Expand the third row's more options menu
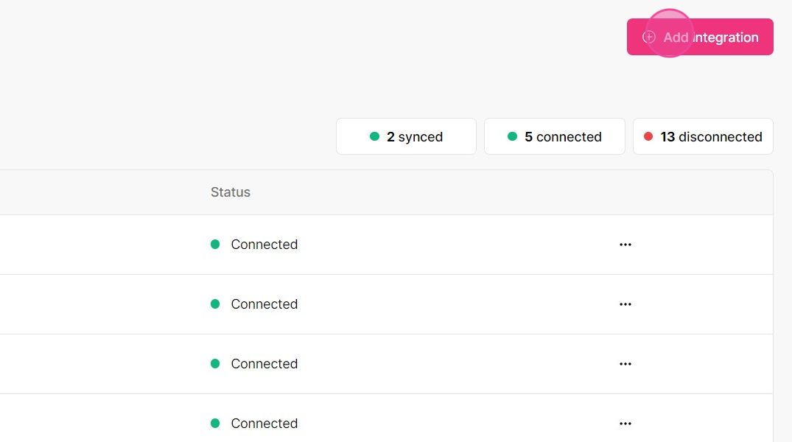This screenshot has height=442, width=792. pyautogui.click(x=625, y=364)
